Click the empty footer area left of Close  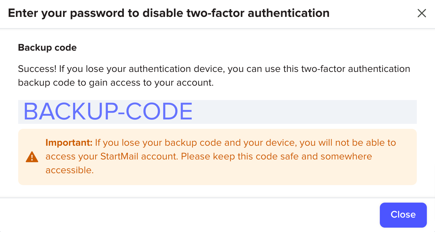tap(188, 215)
